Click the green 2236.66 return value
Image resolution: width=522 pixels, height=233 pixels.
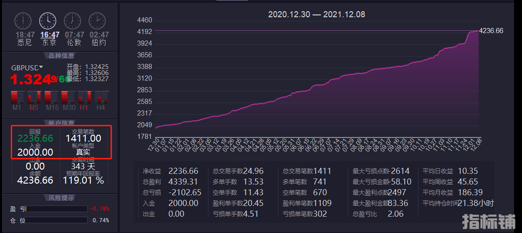coord(35,138)
